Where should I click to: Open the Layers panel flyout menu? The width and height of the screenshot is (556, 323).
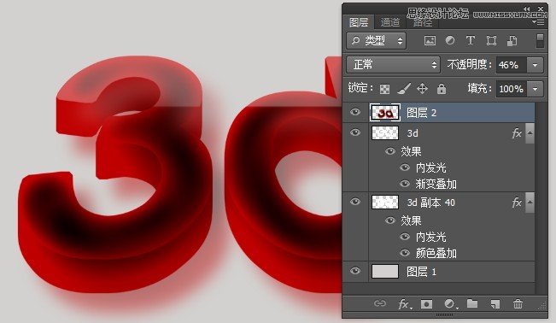tap(538, 22)
